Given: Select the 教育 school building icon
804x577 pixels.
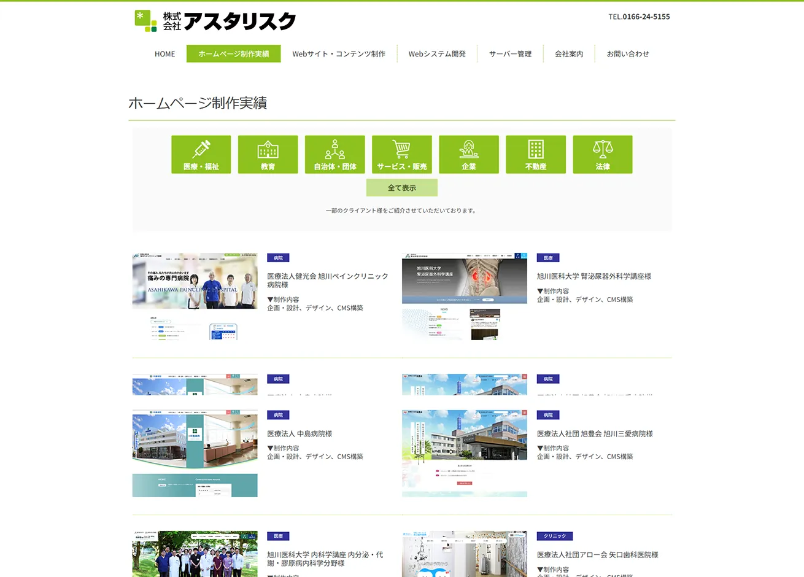Looking at the screenshot, I should [268, 155].
